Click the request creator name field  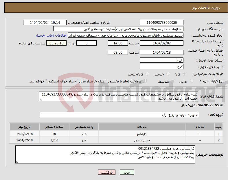(x=126, y=35)
